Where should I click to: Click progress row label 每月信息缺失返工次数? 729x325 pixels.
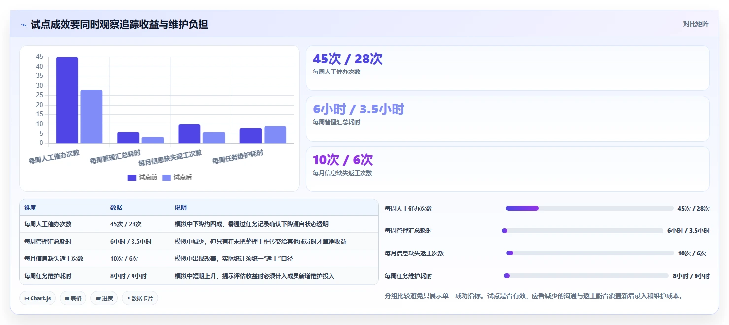click(414, 253)
